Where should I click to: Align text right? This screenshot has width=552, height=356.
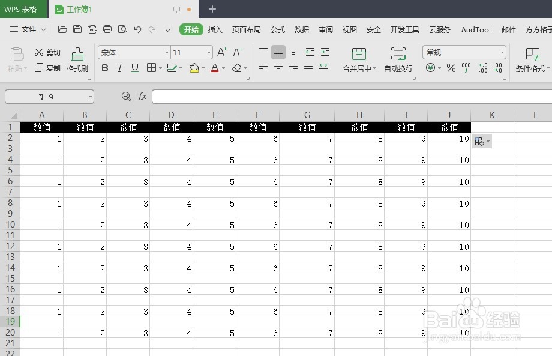pyautogui.click(x=293, y=68)
